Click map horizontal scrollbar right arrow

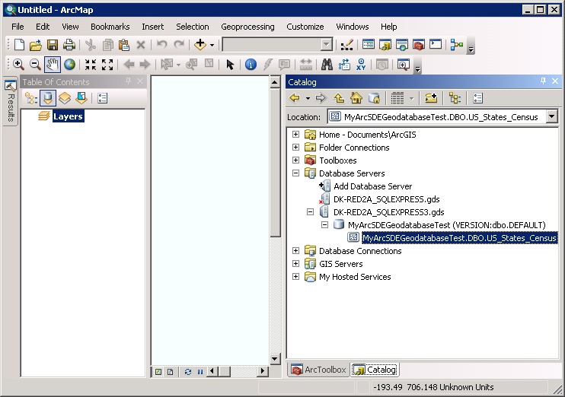263,370
